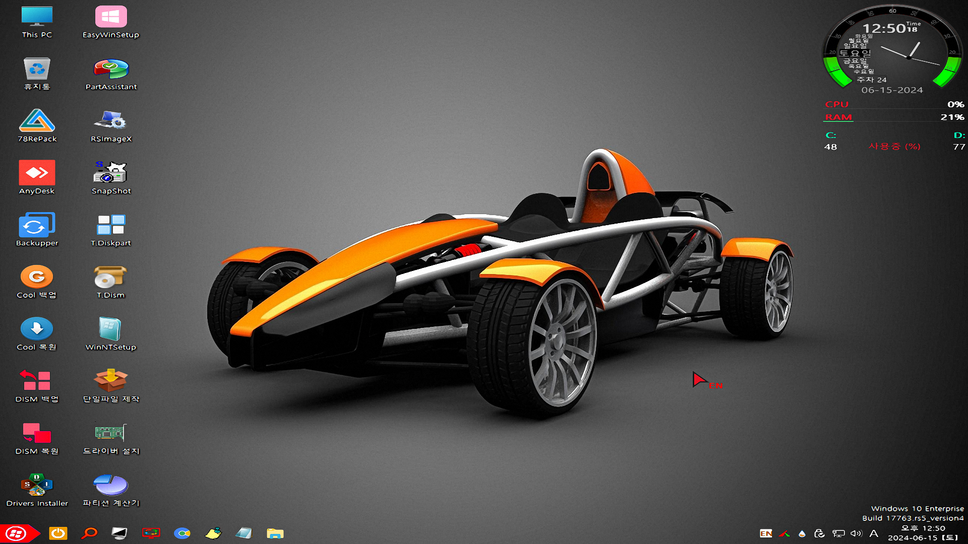Open the T.Diskpart shortcut
Viewport: 968px width, 544px height.
(x=111, y=230)
